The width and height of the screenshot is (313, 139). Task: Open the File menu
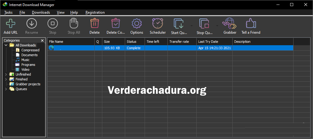[x=22, y=12]
